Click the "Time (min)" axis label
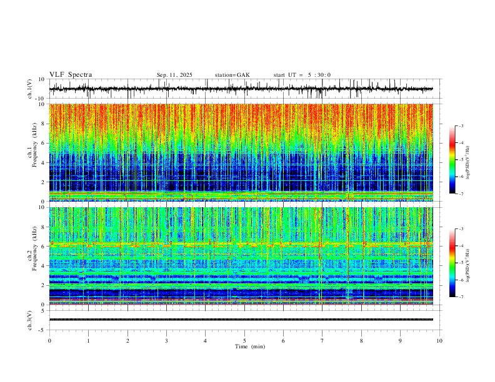Image resolution: width=495 pixels, height=382 pixels. click(x=250, y=346)
